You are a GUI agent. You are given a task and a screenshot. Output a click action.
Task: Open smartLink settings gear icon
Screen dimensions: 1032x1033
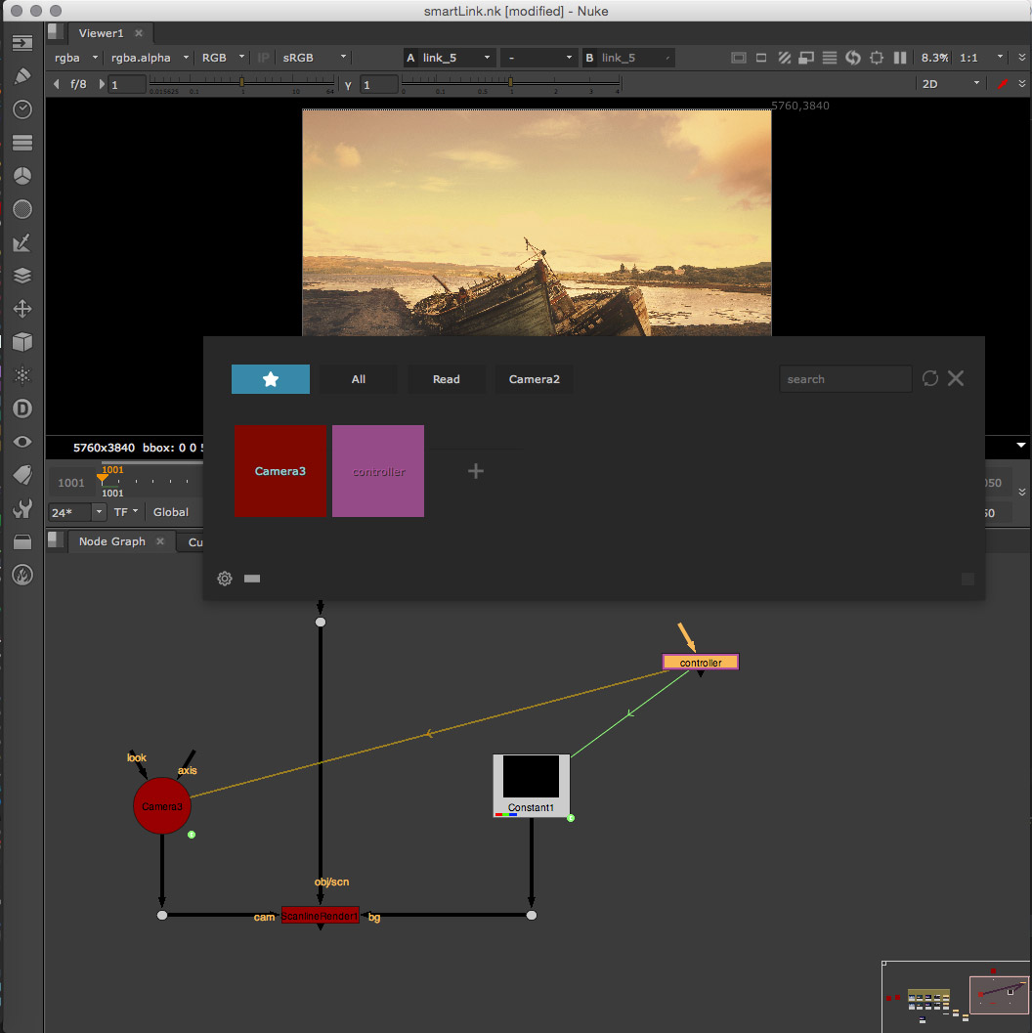(225, 579)
